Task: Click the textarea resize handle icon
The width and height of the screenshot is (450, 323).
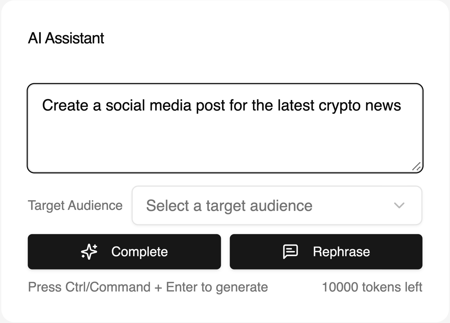Action: 416,167
